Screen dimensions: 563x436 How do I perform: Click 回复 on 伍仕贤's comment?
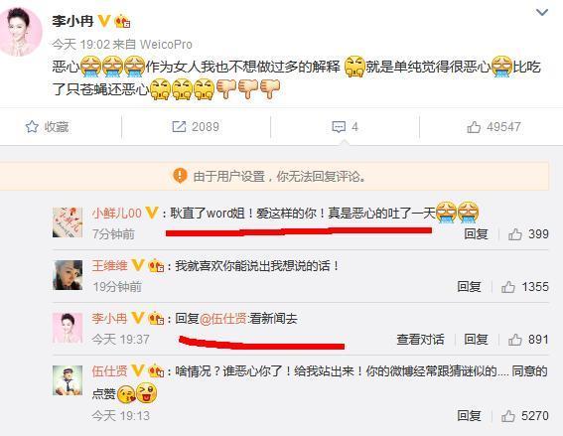[469, 415]
